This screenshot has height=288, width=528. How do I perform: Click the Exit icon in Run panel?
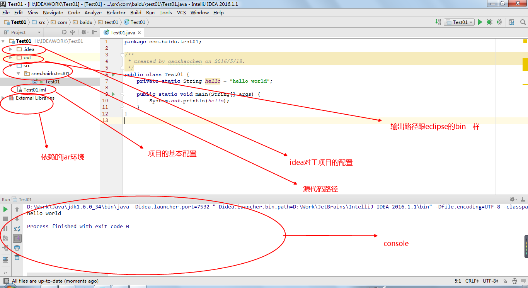click(5, 248)
